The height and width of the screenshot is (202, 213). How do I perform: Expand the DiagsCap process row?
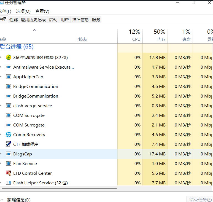[1, 154]
